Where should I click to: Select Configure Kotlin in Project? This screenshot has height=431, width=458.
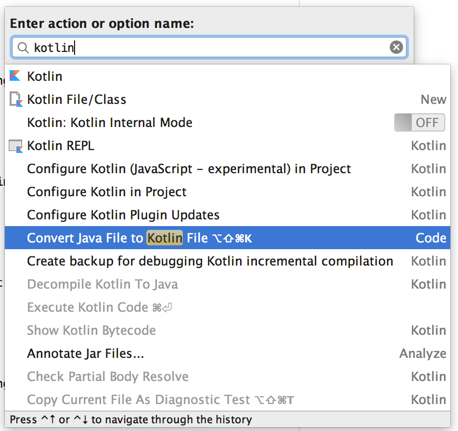pyautogui.click(x=107, y=192)
